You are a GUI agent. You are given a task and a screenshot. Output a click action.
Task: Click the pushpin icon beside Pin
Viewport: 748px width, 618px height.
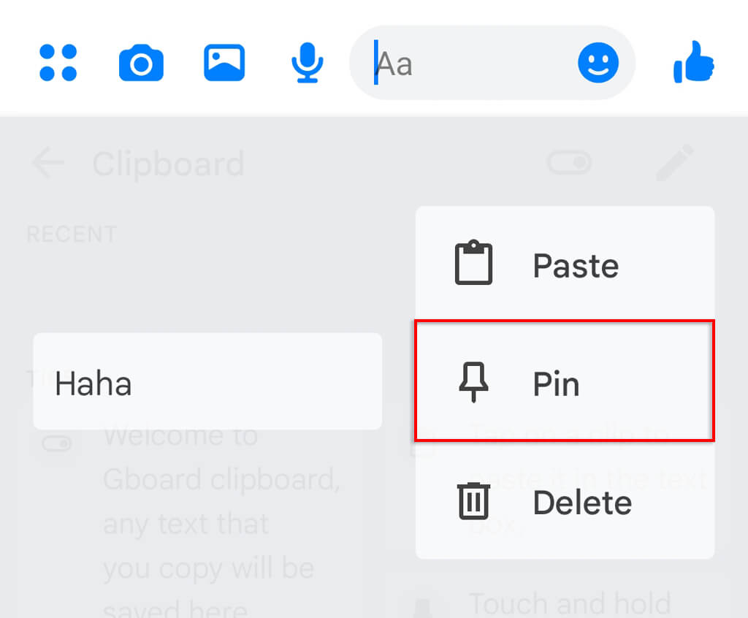(473, 381)
